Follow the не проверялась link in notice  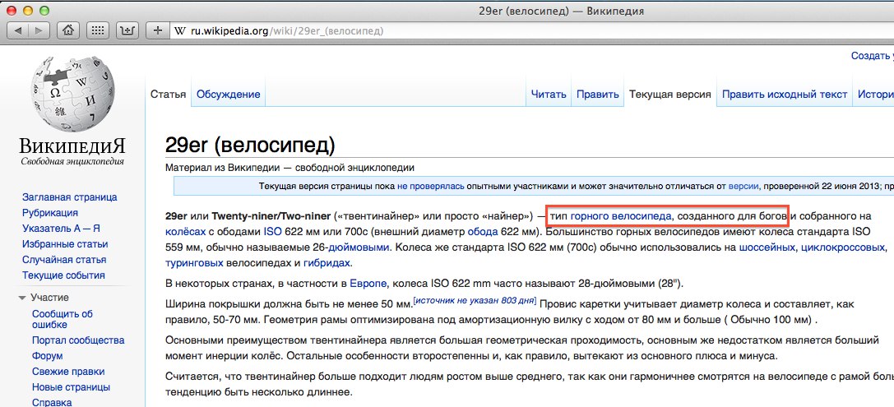click(x=431, y=186)
